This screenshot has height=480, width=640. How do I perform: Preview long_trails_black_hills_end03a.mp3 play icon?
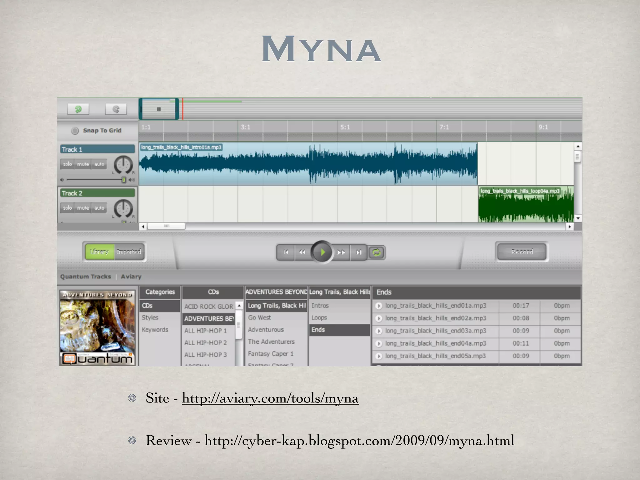(x=378, y=331)
